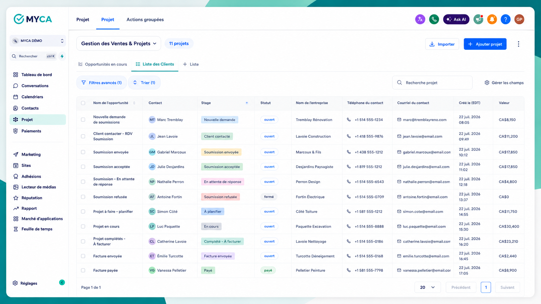Select the Soumission acceptée row checkbox

(x=83, y=167)
